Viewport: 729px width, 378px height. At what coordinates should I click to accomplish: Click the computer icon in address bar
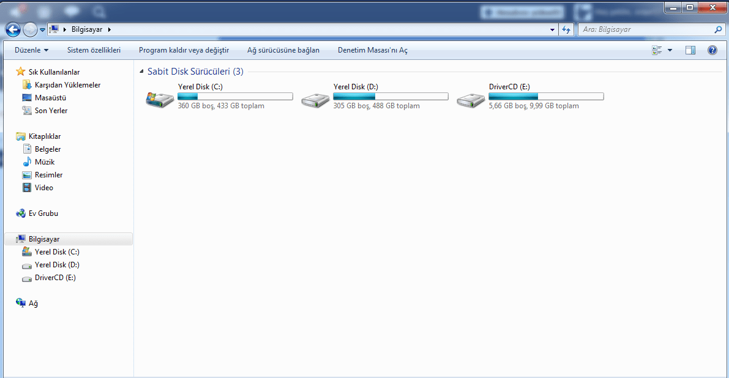(x=54, y=29)
